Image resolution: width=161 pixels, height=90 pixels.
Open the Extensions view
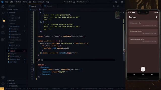click(3, 39)
